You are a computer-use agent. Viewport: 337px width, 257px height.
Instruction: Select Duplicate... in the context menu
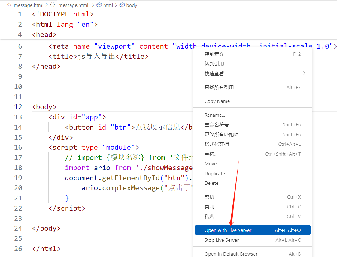coord(253,173)
